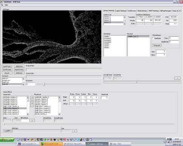Select groups.scn in the SceneList
Screen dimensions: 183x146
6,80
